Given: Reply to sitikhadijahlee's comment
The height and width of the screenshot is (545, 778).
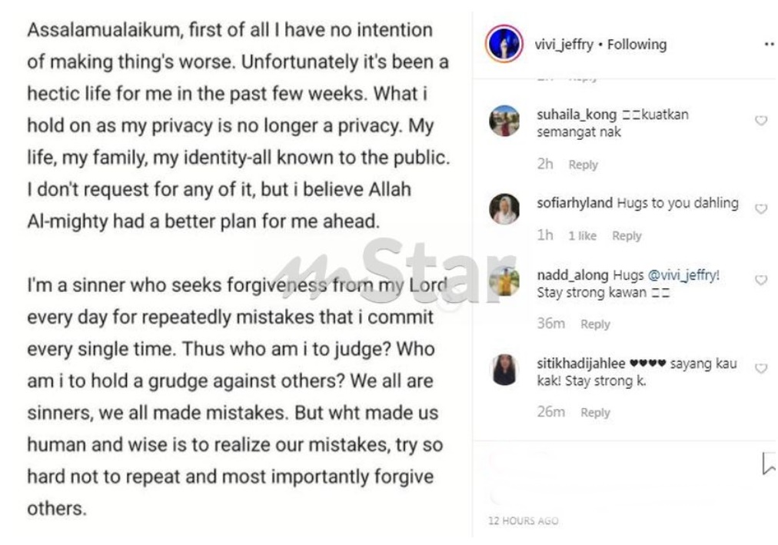Looking at the screenshot, I should coord(595,413).
